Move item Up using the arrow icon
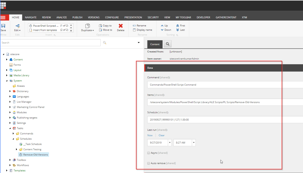The height and width of the screenshot is (173, 303). pyautogui.click(x=162, y=26)
